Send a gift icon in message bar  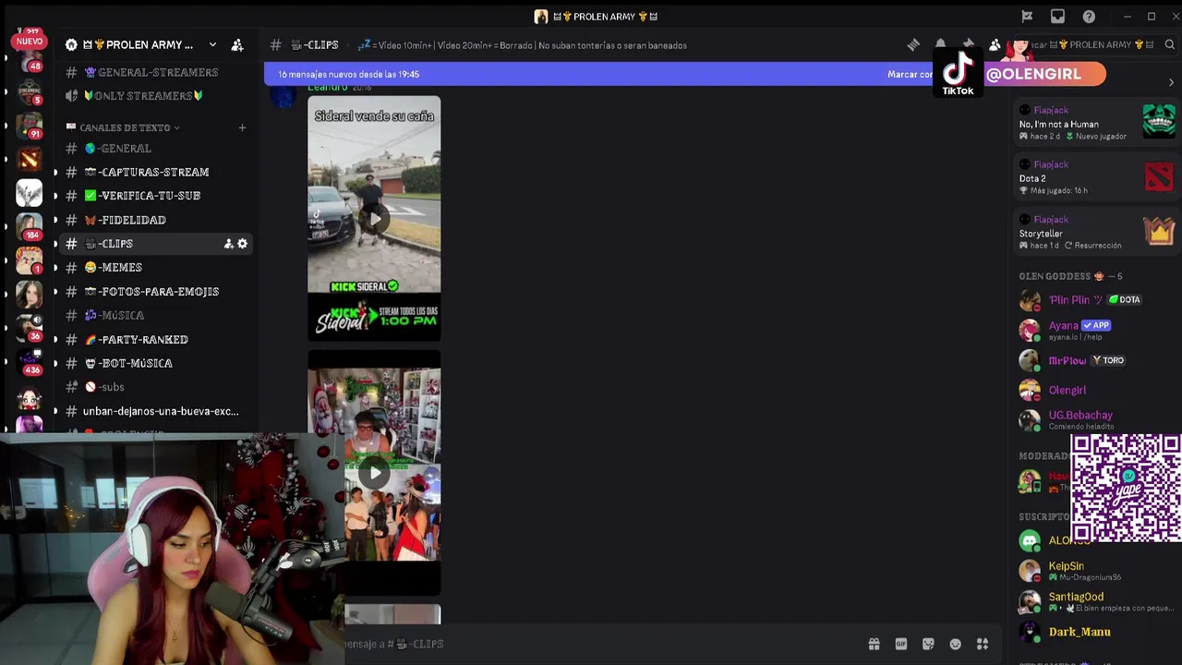click(874, 644)
